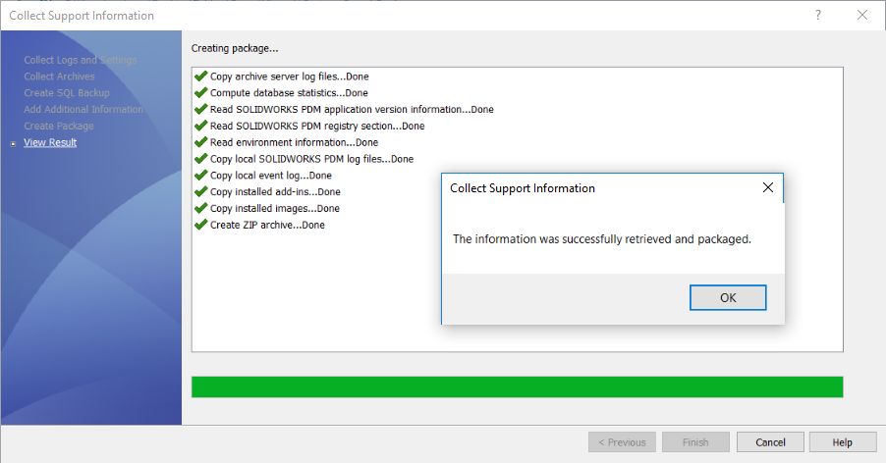
Task: Click the Finish button
Action: coord(695,442)
